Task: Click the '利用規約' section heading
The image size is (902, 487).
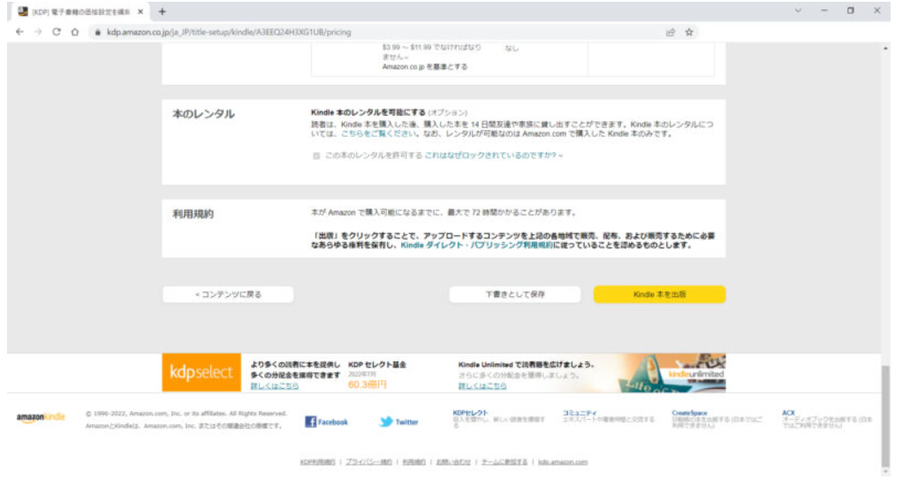Action: coord(193,214)
